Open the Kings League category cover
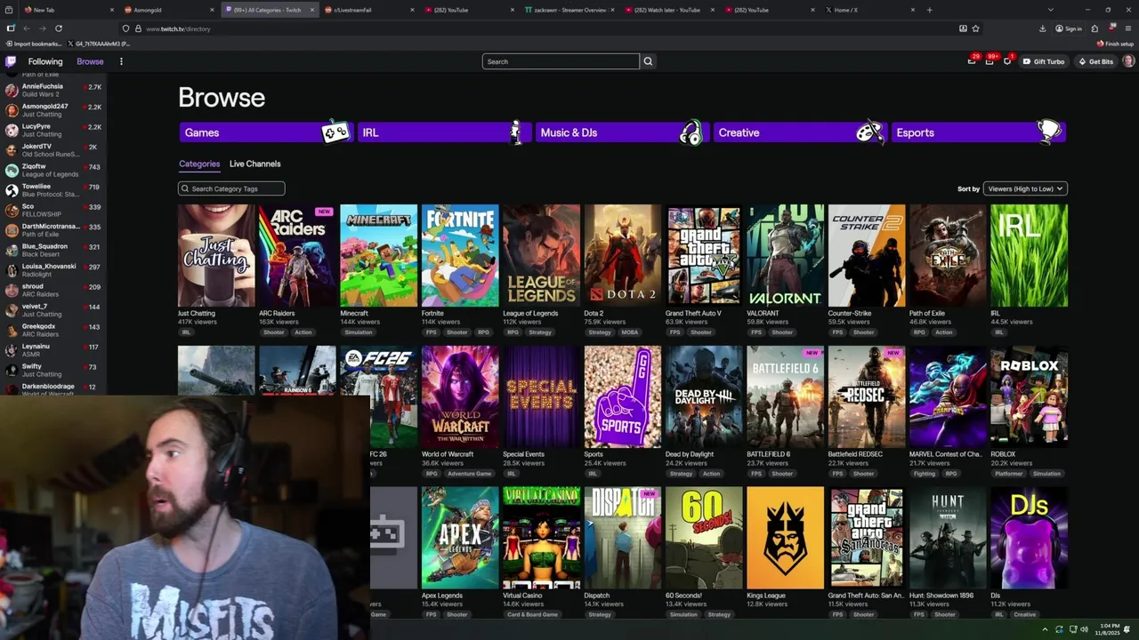This screenshot has width=1139, height=640. click(785, 538)
